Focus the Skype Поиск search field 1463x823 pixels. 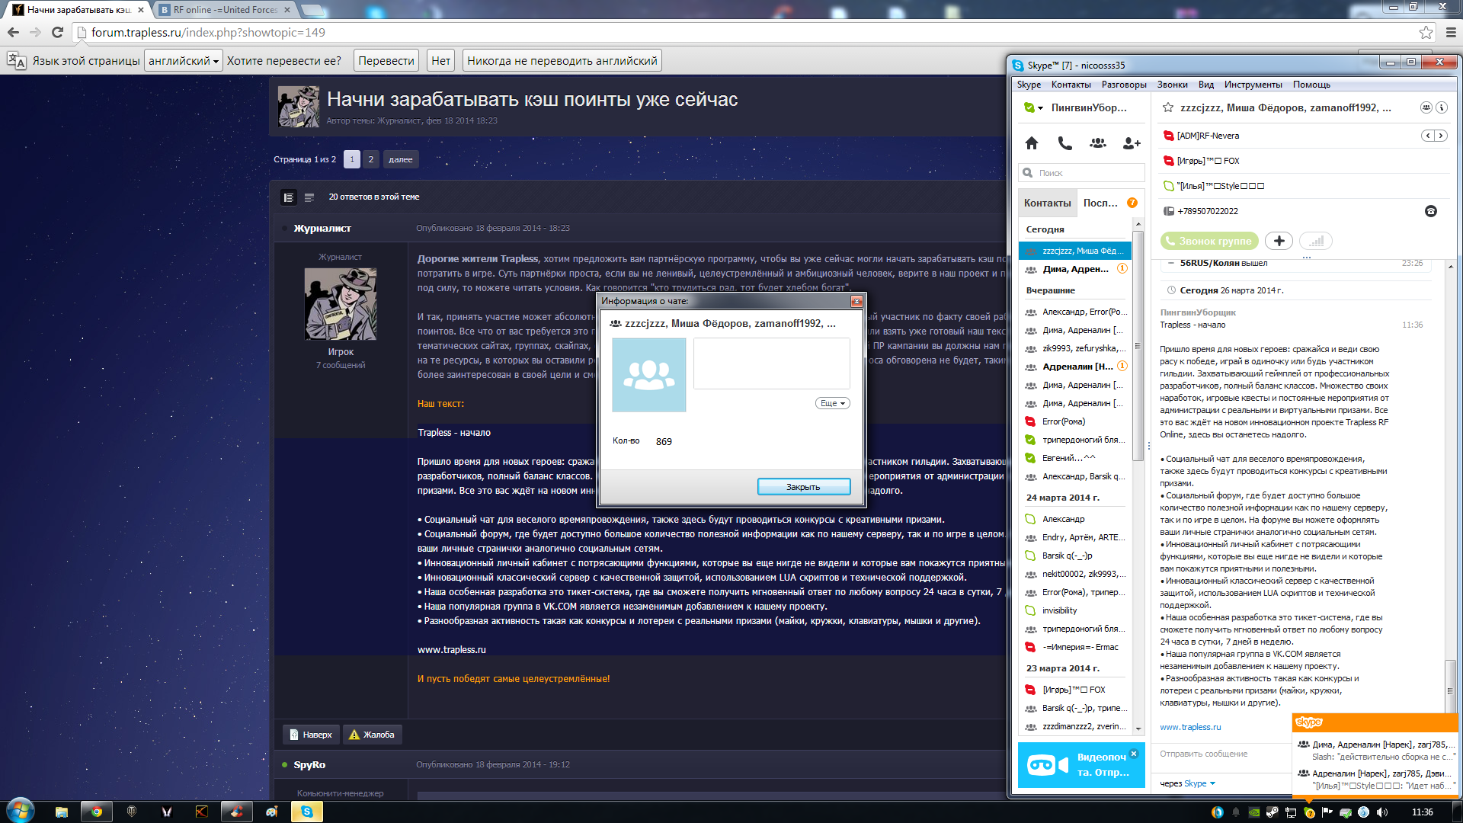[1082, 173]
